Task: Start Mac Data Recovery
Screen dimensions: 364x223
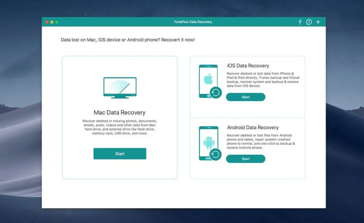Action: [x=120, y=154]
